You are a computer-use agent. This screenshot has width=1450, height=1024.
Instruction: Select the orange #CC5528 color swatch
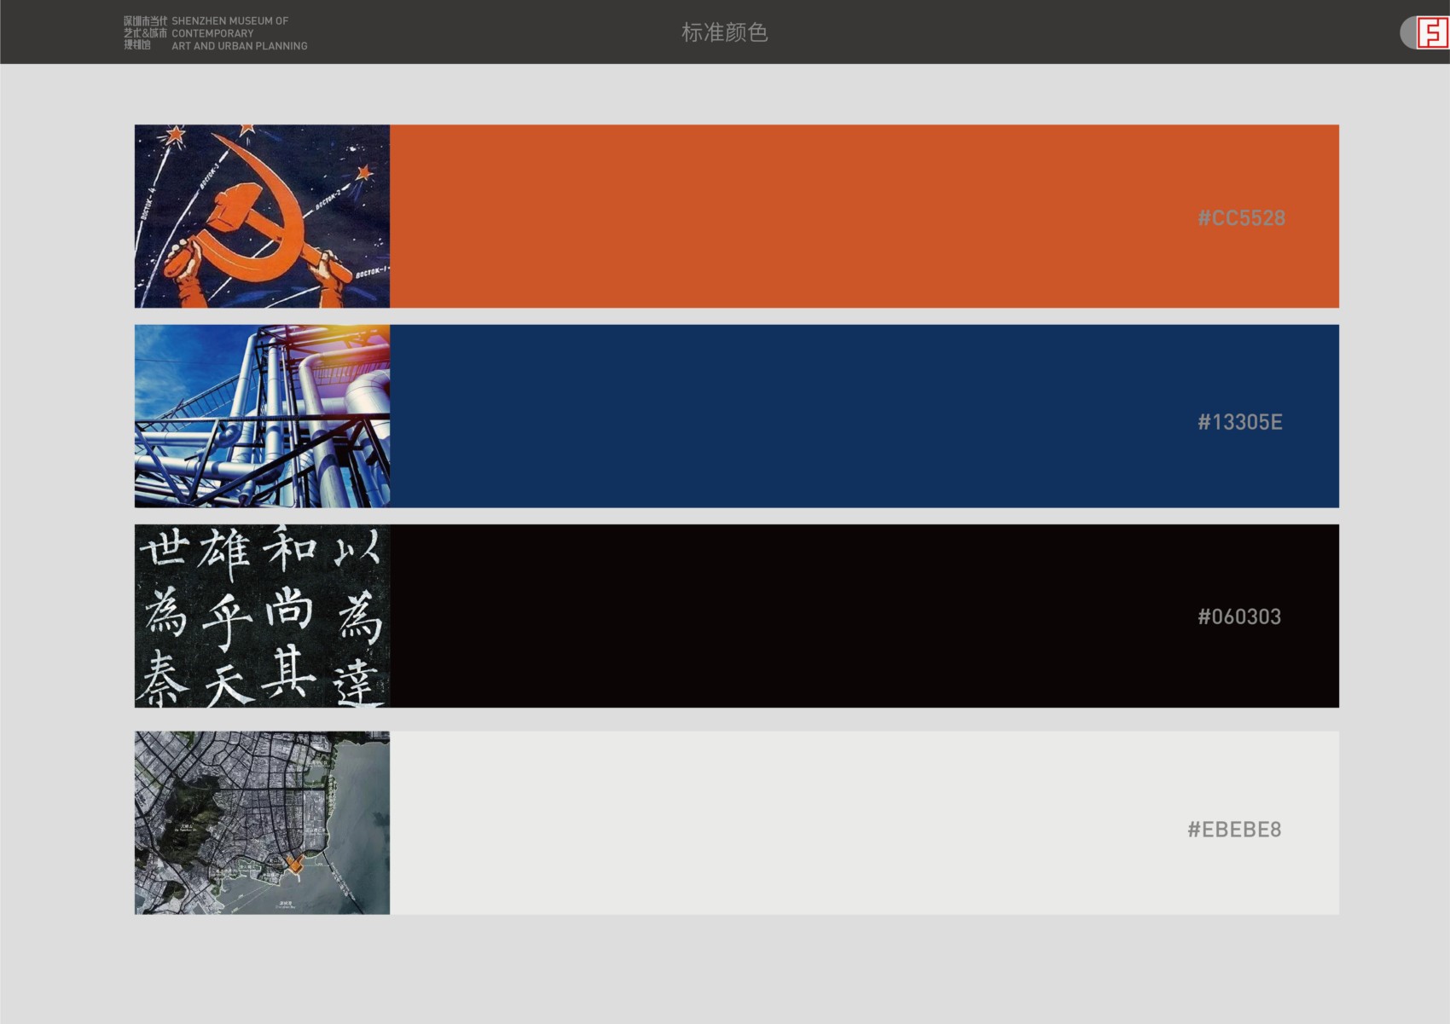864,217
